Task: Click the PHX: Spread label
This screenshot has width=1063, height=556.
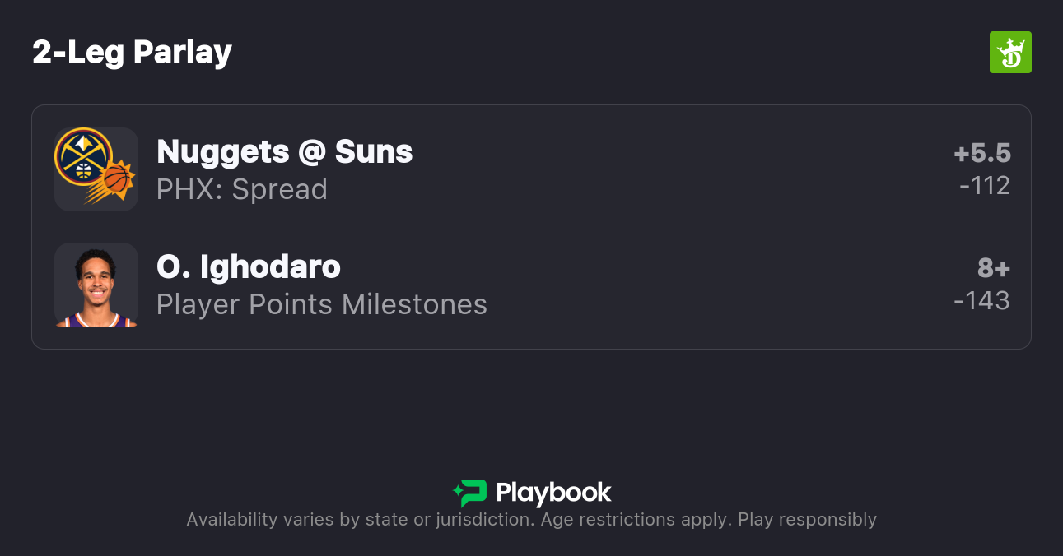Action: tap(241, 189)
